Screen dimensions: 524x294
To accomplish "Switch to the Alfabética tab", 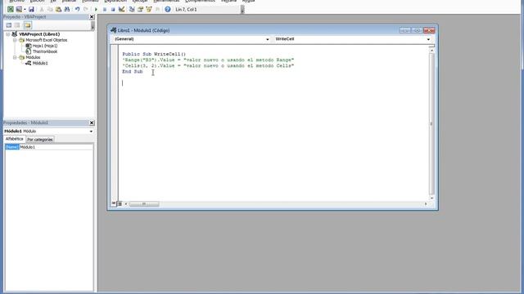I will (x=15, y=139).
